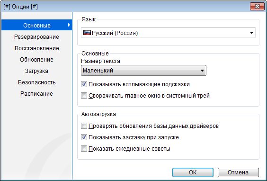Open the Резервирование settings category
Image resolution: width=267 pixels, height=181 pixels.
[37, 36]
